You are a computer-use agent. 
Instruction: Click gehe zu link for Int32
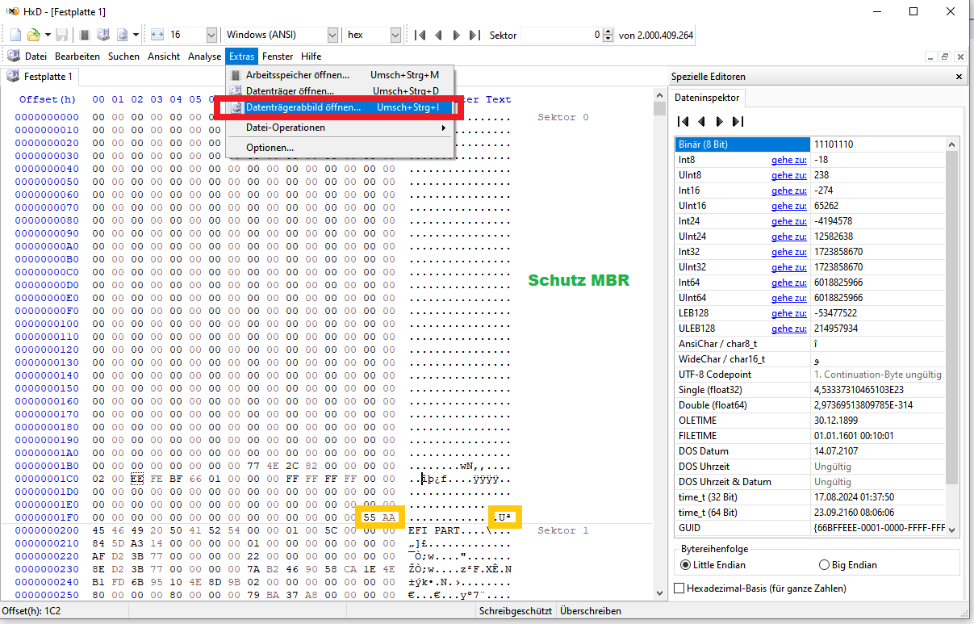click(788, 252)
